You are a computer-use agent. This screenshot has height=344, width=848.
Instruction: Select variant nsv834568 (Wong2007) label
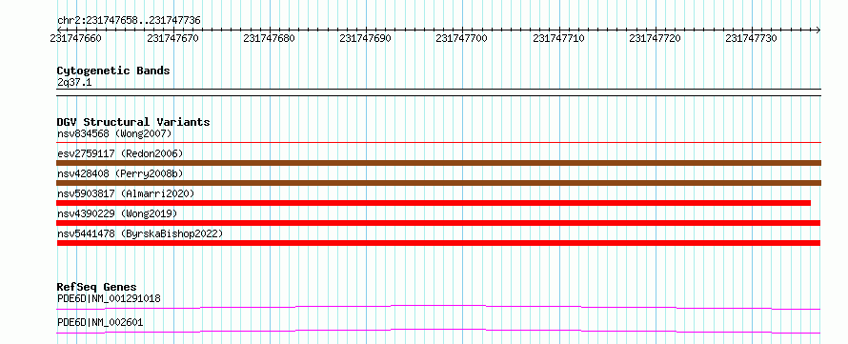pos(114,133)
